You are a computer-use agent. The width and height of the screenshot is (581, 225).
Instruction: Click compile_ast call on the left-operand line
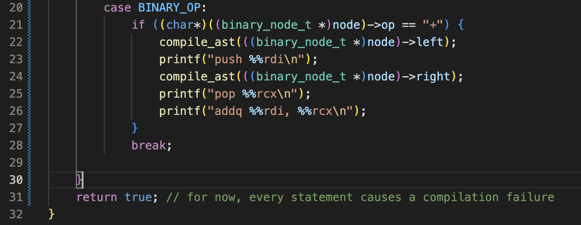[197, 42]
